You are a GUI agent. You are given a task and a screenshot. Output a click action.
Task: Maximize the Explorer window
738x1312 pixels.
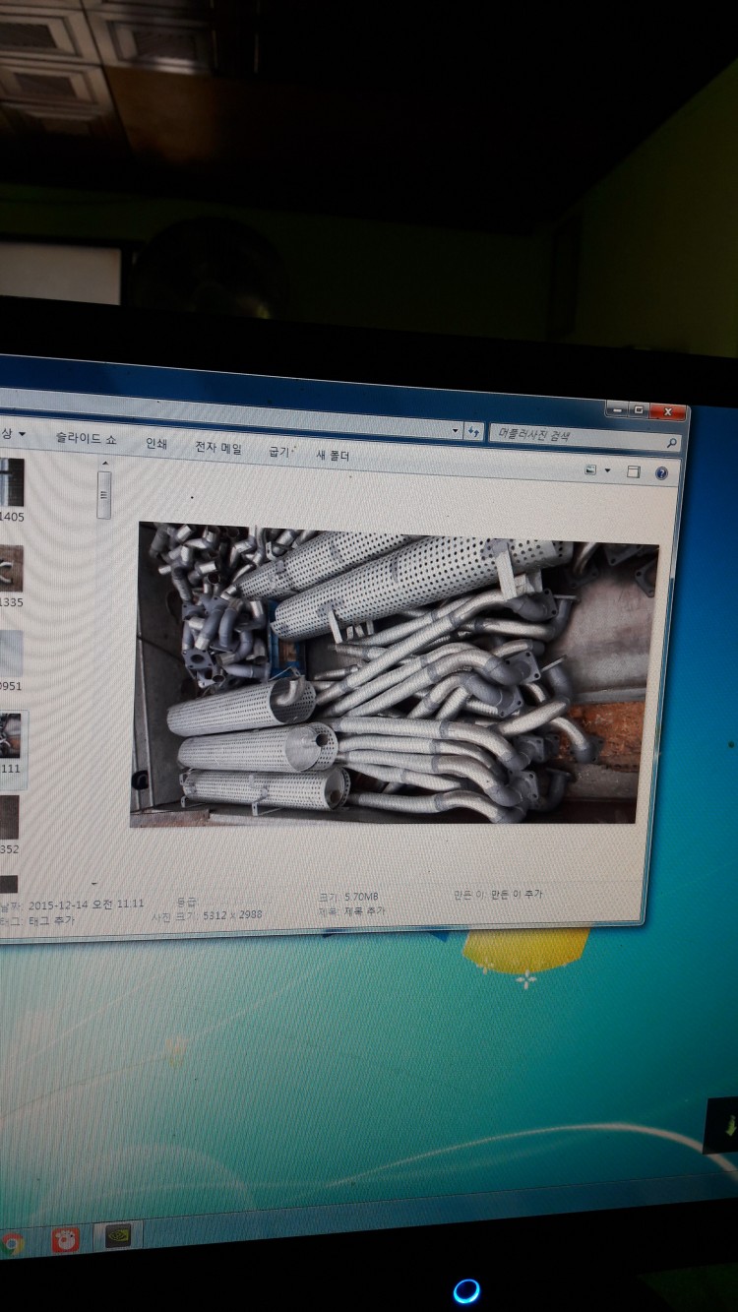click(639, 409)
